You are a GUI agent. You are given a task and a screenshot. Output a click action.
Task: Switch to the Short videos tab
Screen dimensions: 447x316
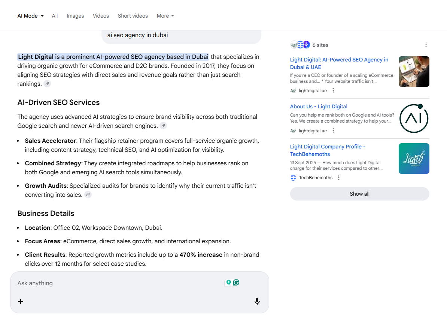coord(133,16)
